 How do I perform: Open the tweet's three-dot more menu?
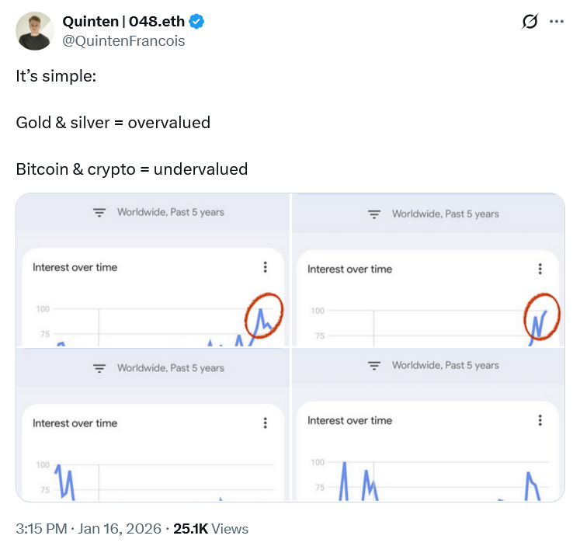pyautogui.click(x=556, y=22)
